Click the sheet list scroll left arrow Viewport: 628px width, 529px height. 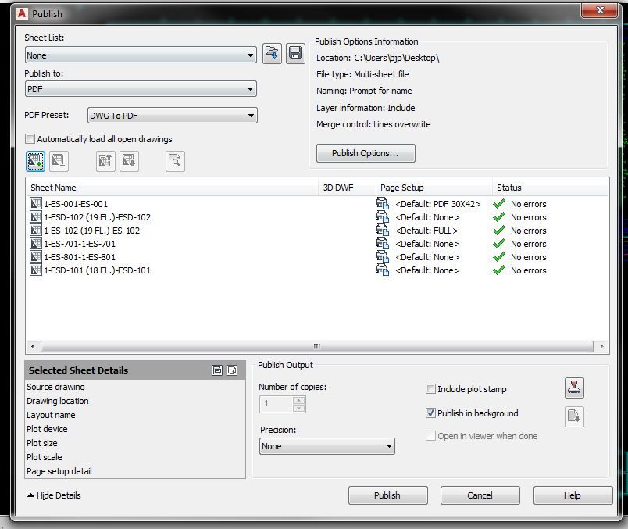click(x=33, y=346)
